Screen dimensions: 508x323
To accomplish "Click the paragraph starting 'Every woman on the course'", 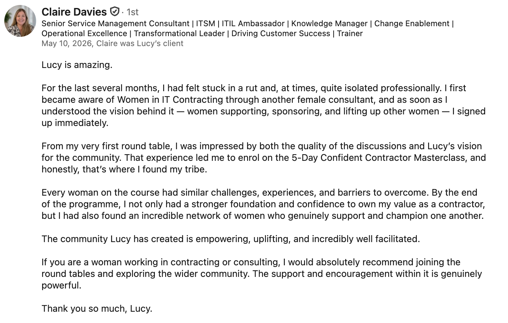I will point(263,204).
